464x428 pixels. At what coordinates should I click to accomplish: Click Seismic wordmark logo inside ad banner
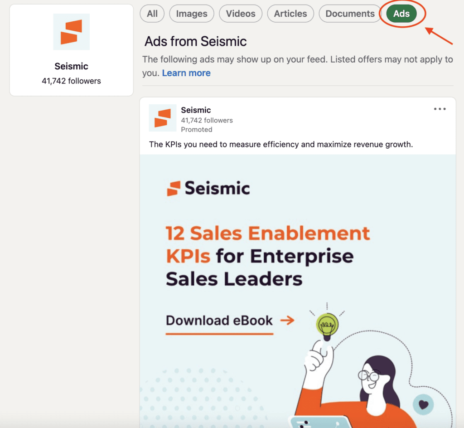tap(208, 188)
